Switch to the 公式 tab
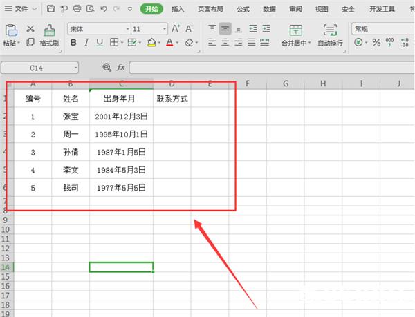Viewport: 415px width, 317px height. click(x=243, y=9)
